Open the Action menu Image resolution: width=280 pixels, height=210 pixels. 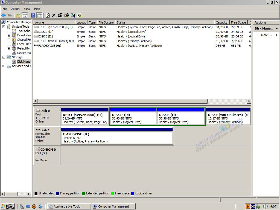[x=15, y=9]
